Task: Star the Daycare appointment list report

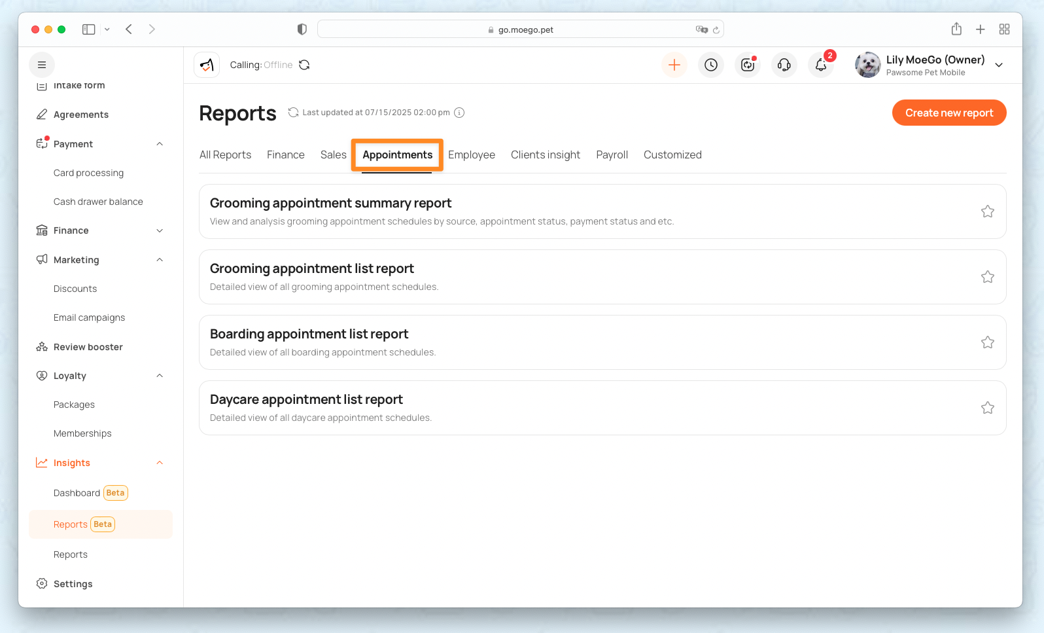Action: [x=988, y=408]
